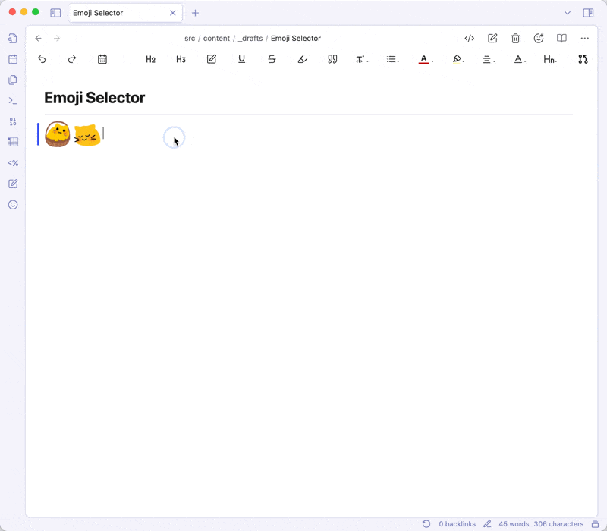
Task: Toggle the right sidebar panel
Action: pos(587,13)
